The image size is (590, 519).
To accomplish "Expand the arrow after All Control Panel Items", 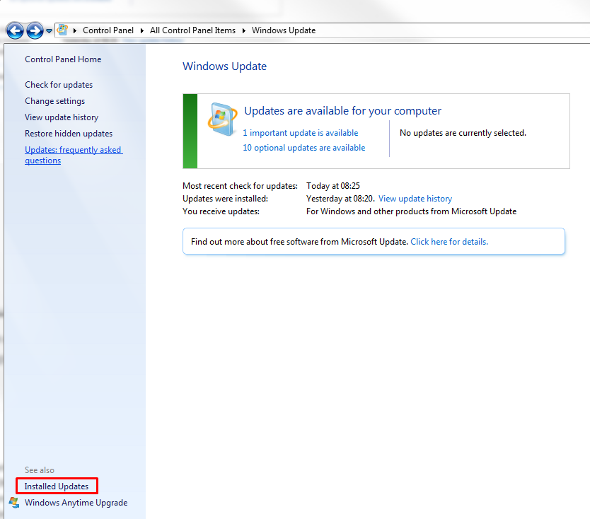I will click(x=244, y=30).
